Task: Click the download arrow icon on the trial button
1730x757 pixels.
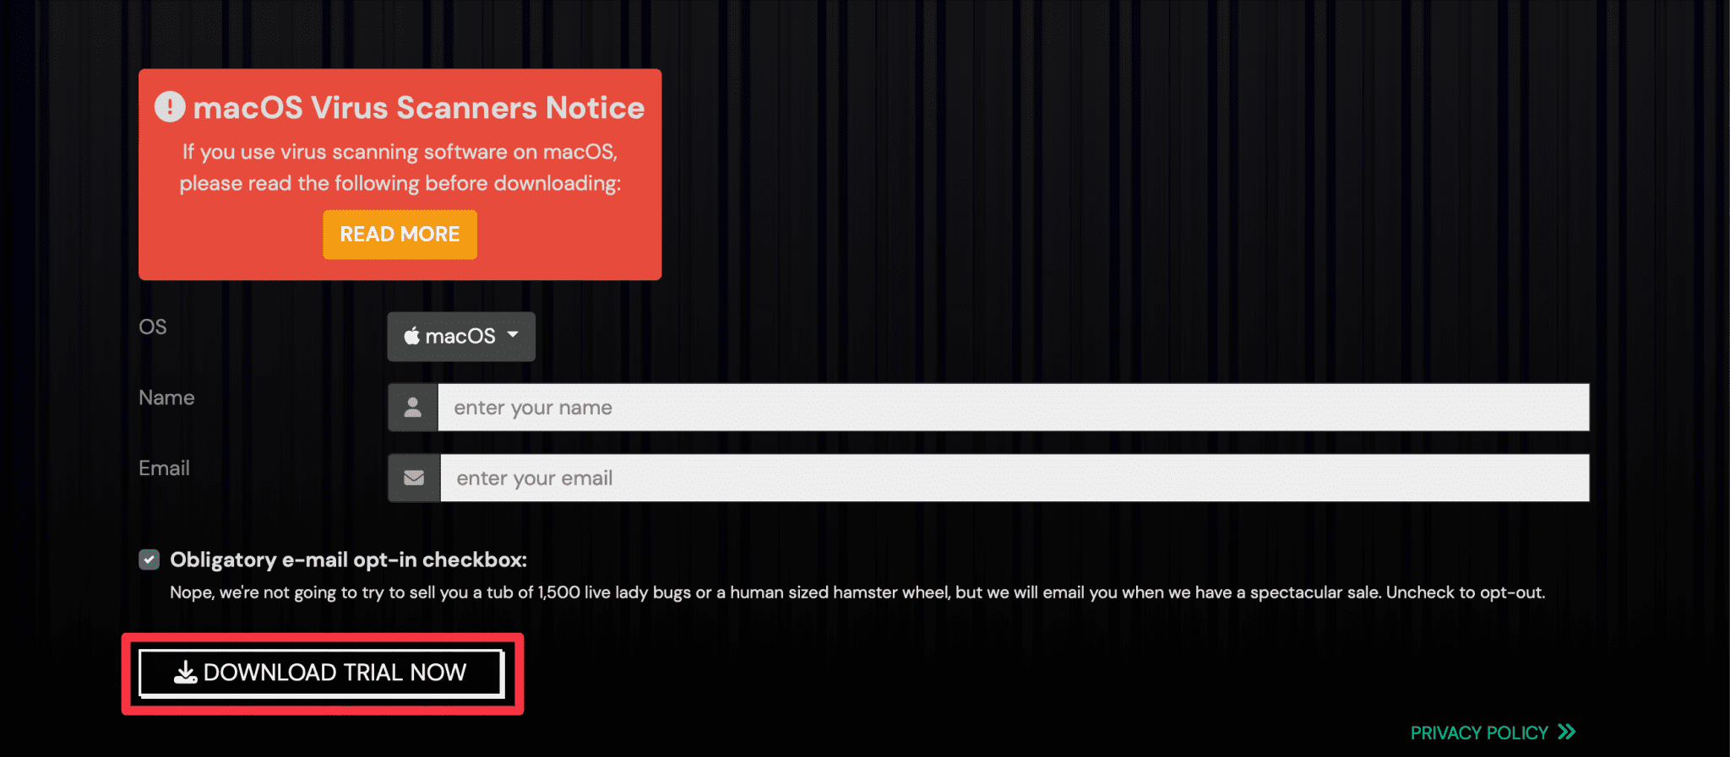Action: click(185, 673)
